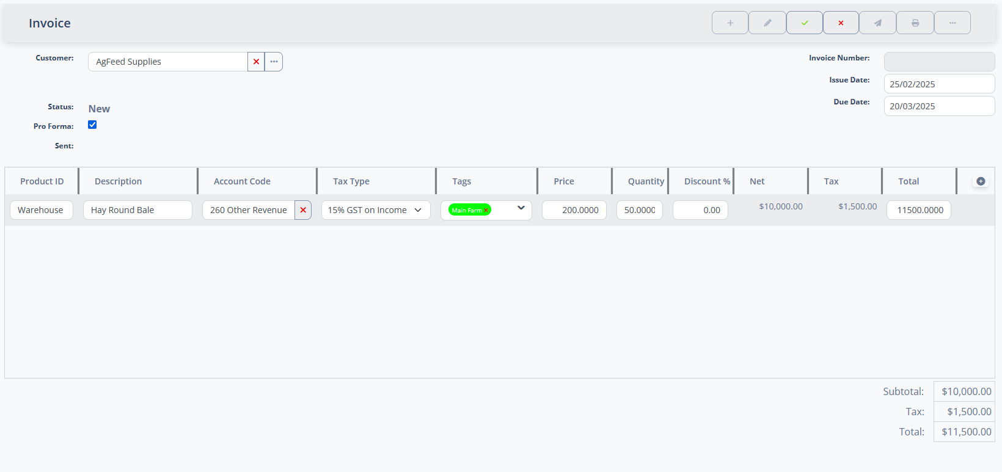Click the pencil edit icon in toolbar

click(x=767, y=23)
